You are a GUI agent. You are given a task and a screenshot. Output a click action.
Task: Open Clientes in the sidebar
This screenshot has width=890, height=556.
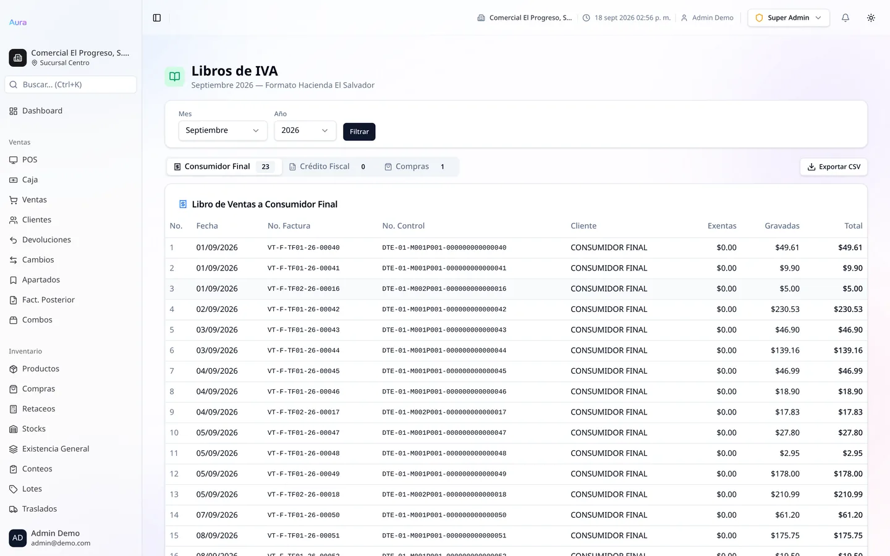(70, 220)
